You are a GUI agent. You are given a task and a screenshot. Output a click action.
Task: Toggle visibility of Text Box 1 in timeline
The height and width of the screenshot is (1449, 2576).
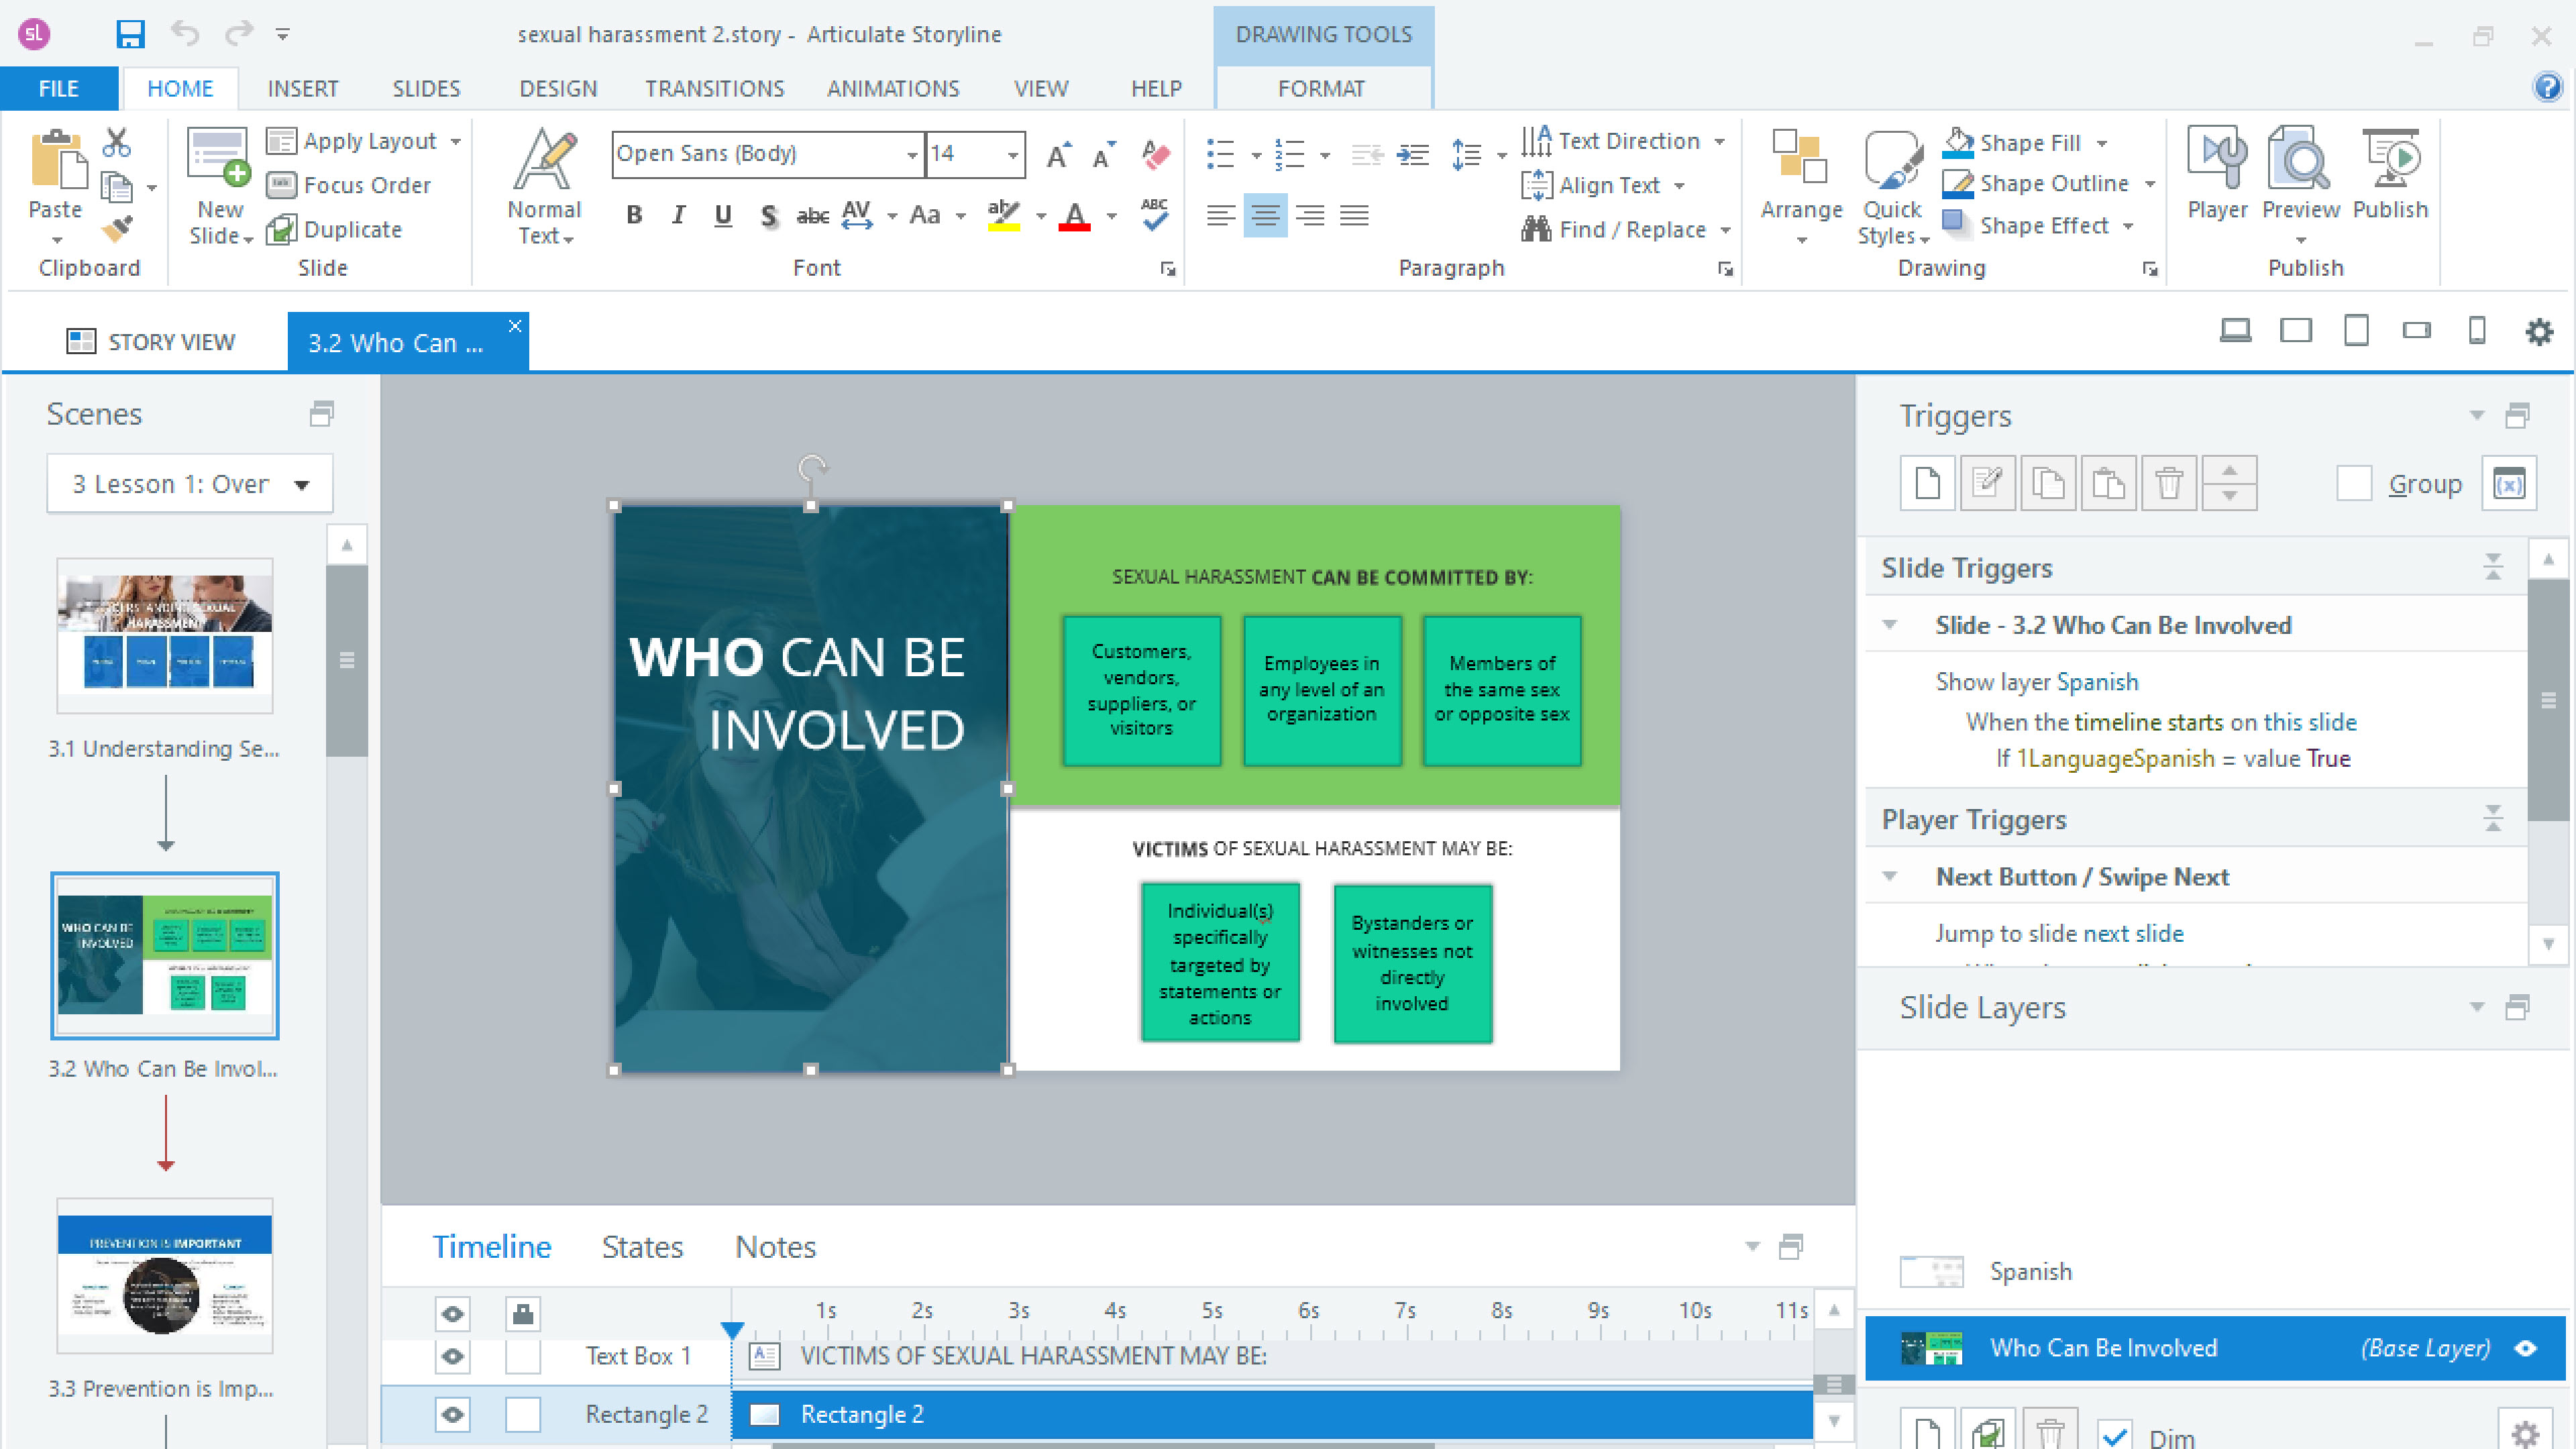pos(451,1357)
